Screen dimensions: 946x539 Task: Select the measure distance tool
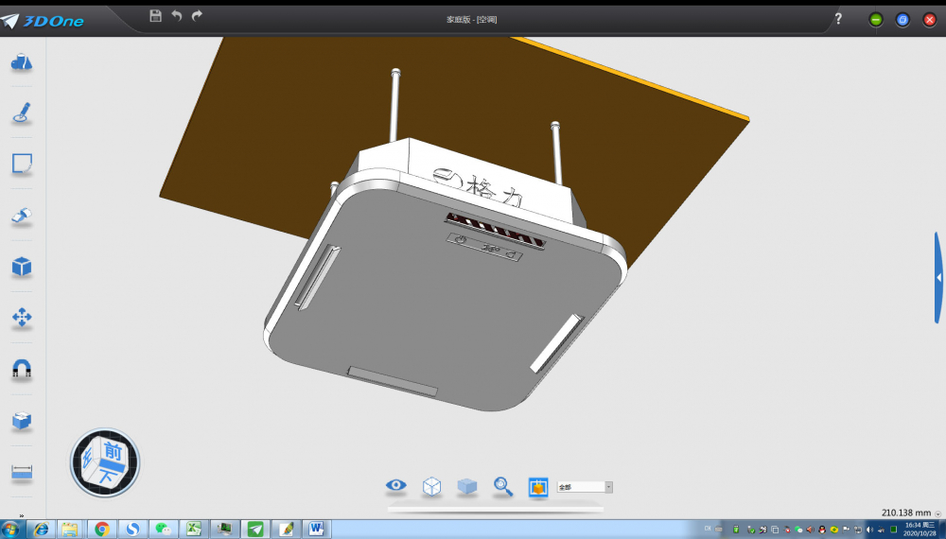[x=22, y=472]
